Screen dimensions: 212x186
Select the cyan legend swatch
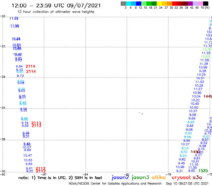pos(129,3)
